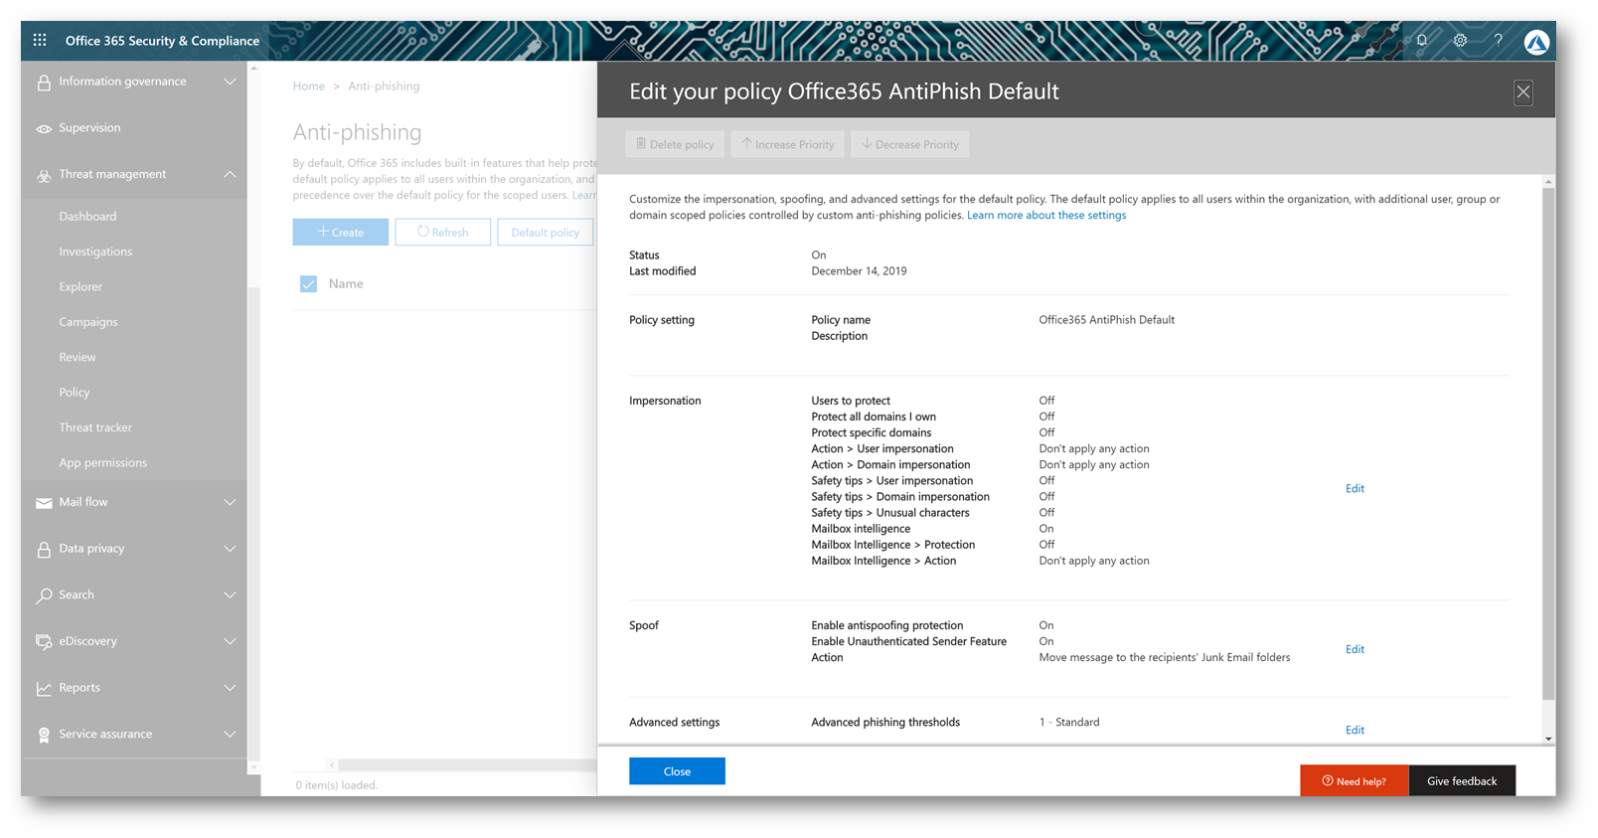1598x838 pixels.
Task: Close the Edit your policy panel
Action: click(1522, 92)
